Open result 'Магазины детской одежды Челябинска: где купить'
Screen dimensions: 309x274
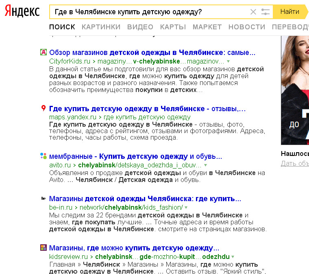[x=145, y=199]
